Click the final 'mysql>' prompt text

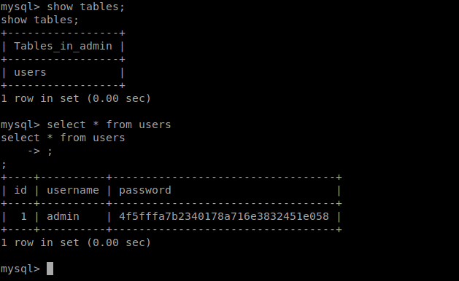tap(20, 269)
